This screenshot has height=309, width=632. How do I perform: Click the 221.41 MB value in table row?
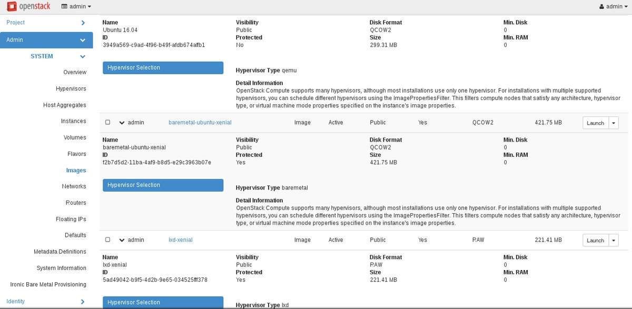tap(548, 240)
